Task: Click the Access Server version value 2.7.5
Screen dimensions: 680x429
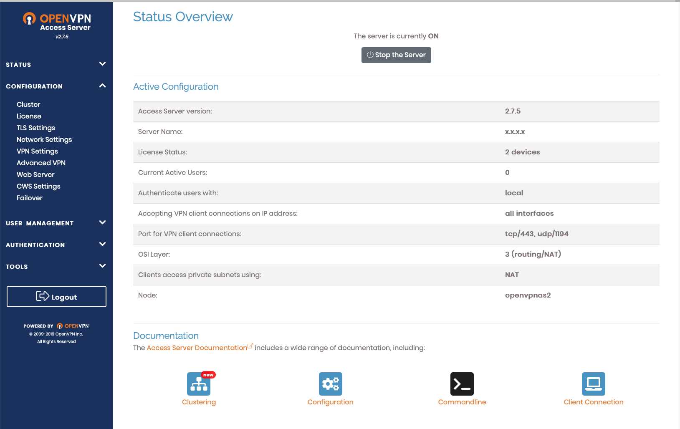Action: pyautogui.click(x=513, y=111)
